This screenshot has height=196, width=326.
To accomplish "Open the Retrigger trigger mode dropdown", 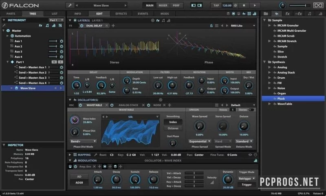I will [247, 179].
